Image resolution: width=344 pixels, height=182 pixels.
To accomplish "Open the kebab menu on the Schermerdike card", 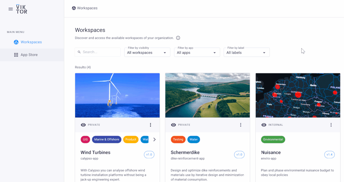I will point(241,125).
